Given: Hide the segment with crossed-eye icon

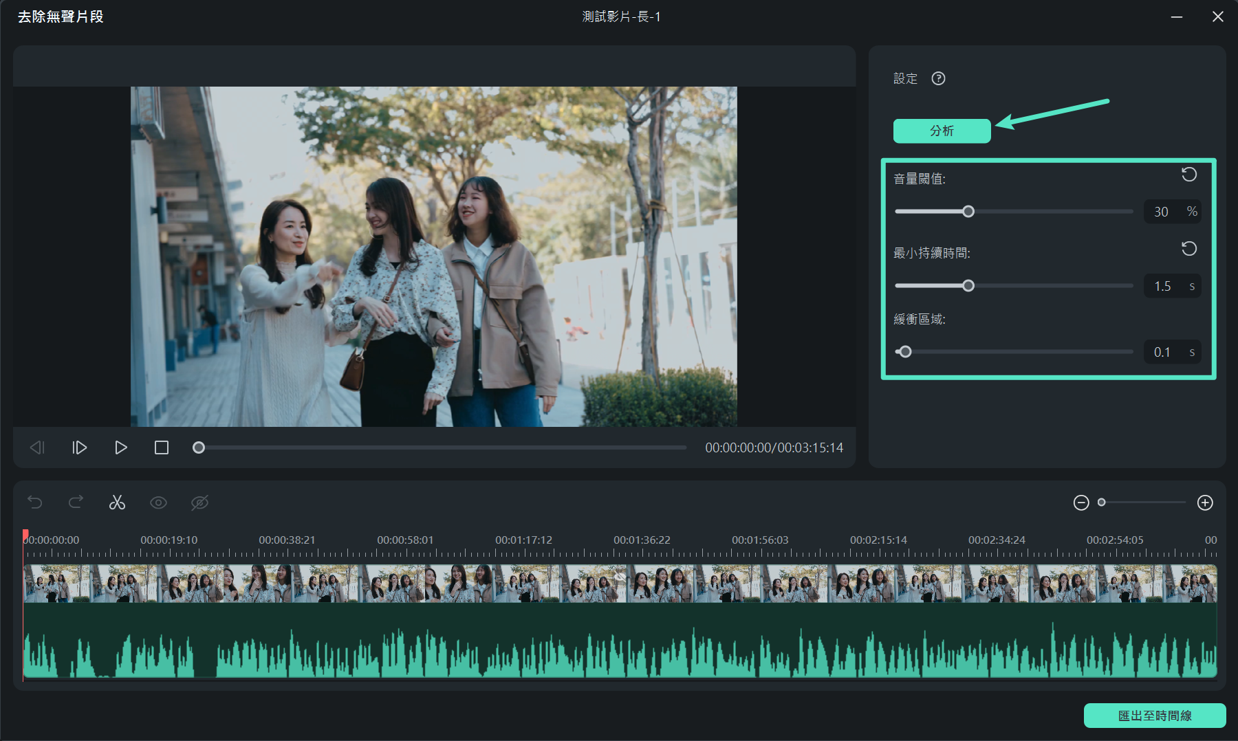Looking at the screenshot, I should click(199, 502).
